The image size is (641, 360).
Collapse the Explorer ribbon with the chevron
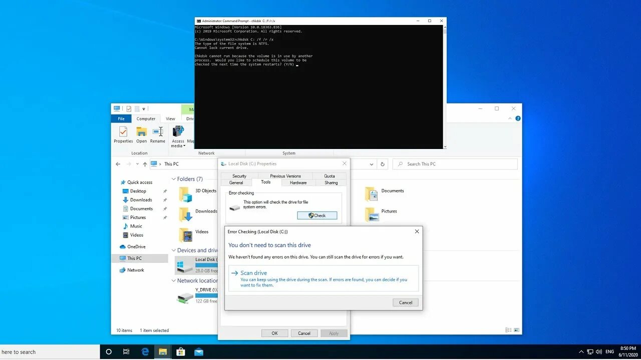click(x=510, y=118)
